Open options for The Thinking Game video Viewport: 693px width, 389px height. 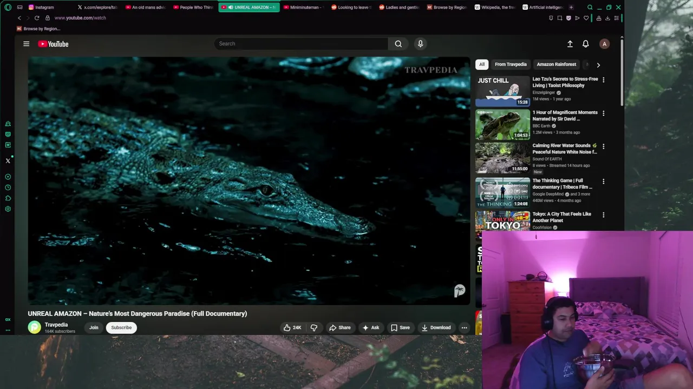(x=603, y=182)
